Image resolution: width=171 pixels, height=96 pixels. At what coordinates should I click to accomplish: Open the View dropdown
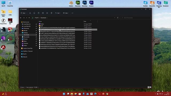point(66,13)
